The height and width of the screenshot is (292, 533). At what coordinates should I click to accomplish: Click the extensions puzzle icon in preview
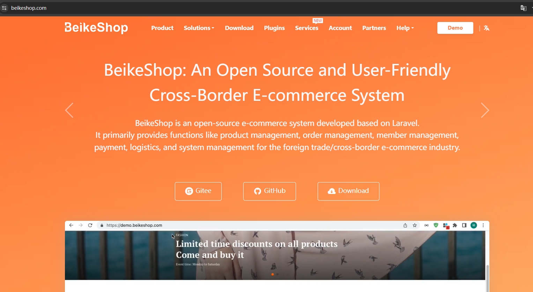pyautogui.click(x=455, y=225)
